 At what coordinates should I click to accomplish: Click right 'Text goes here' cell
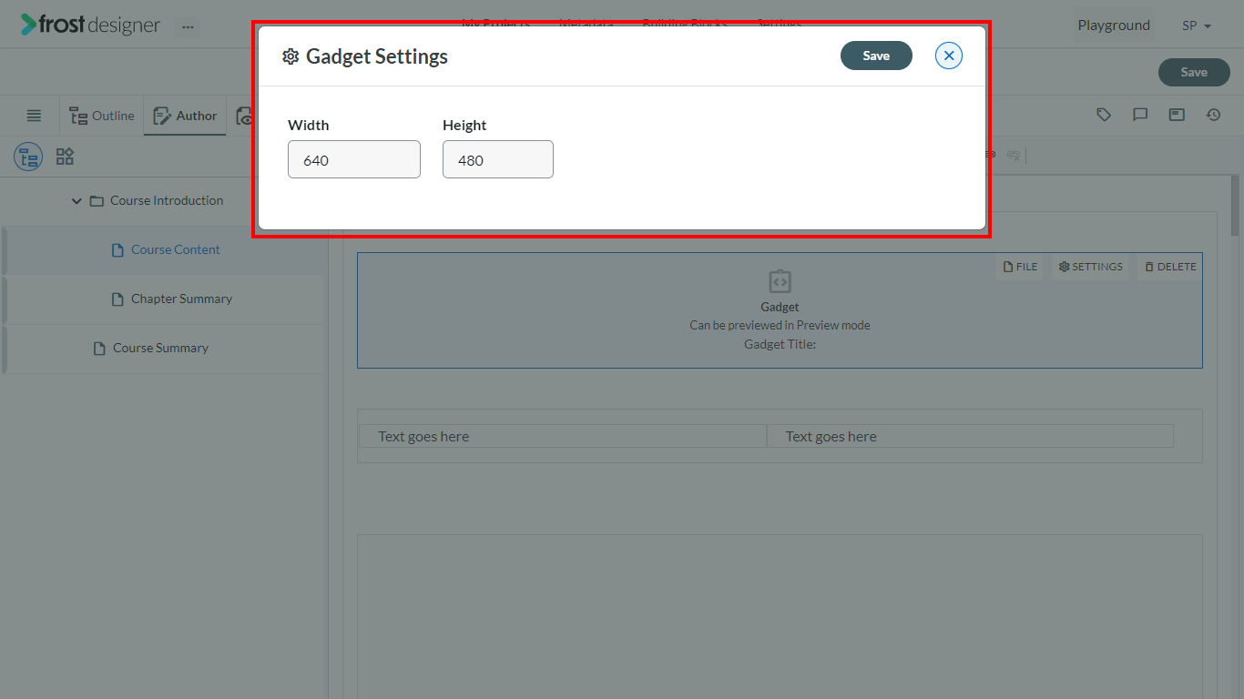(x=970, y=436)
